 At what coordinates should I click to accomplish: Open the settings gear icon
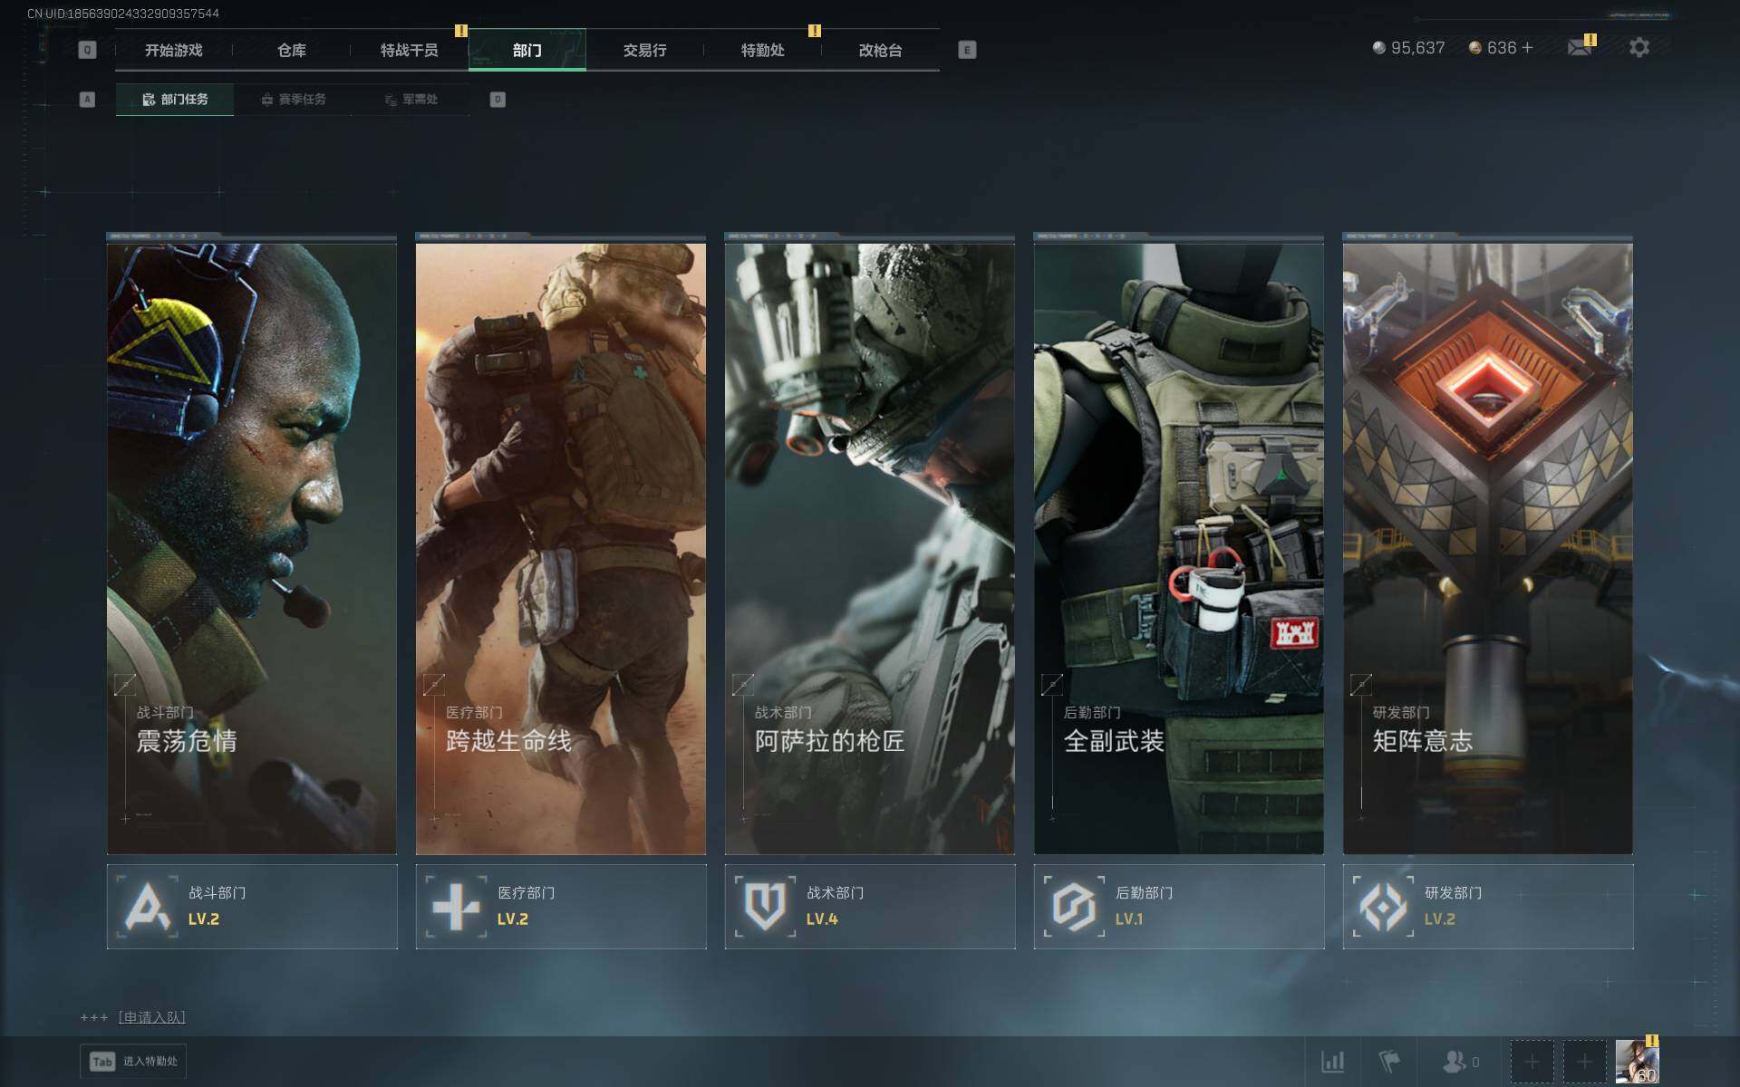click(1638, 48)
